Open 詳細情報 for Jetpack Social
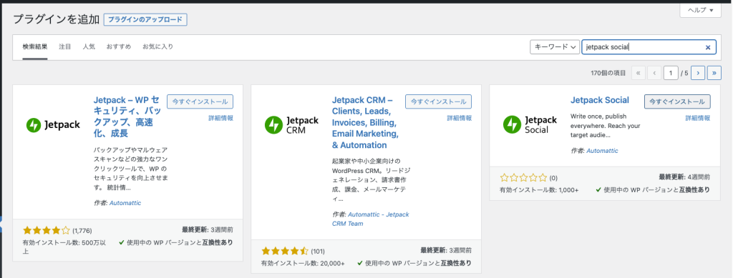733x278 pixels. tap(698, 118)
